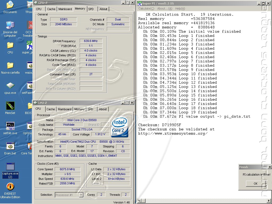Click the Multiplier x 9.5 value

67,174
